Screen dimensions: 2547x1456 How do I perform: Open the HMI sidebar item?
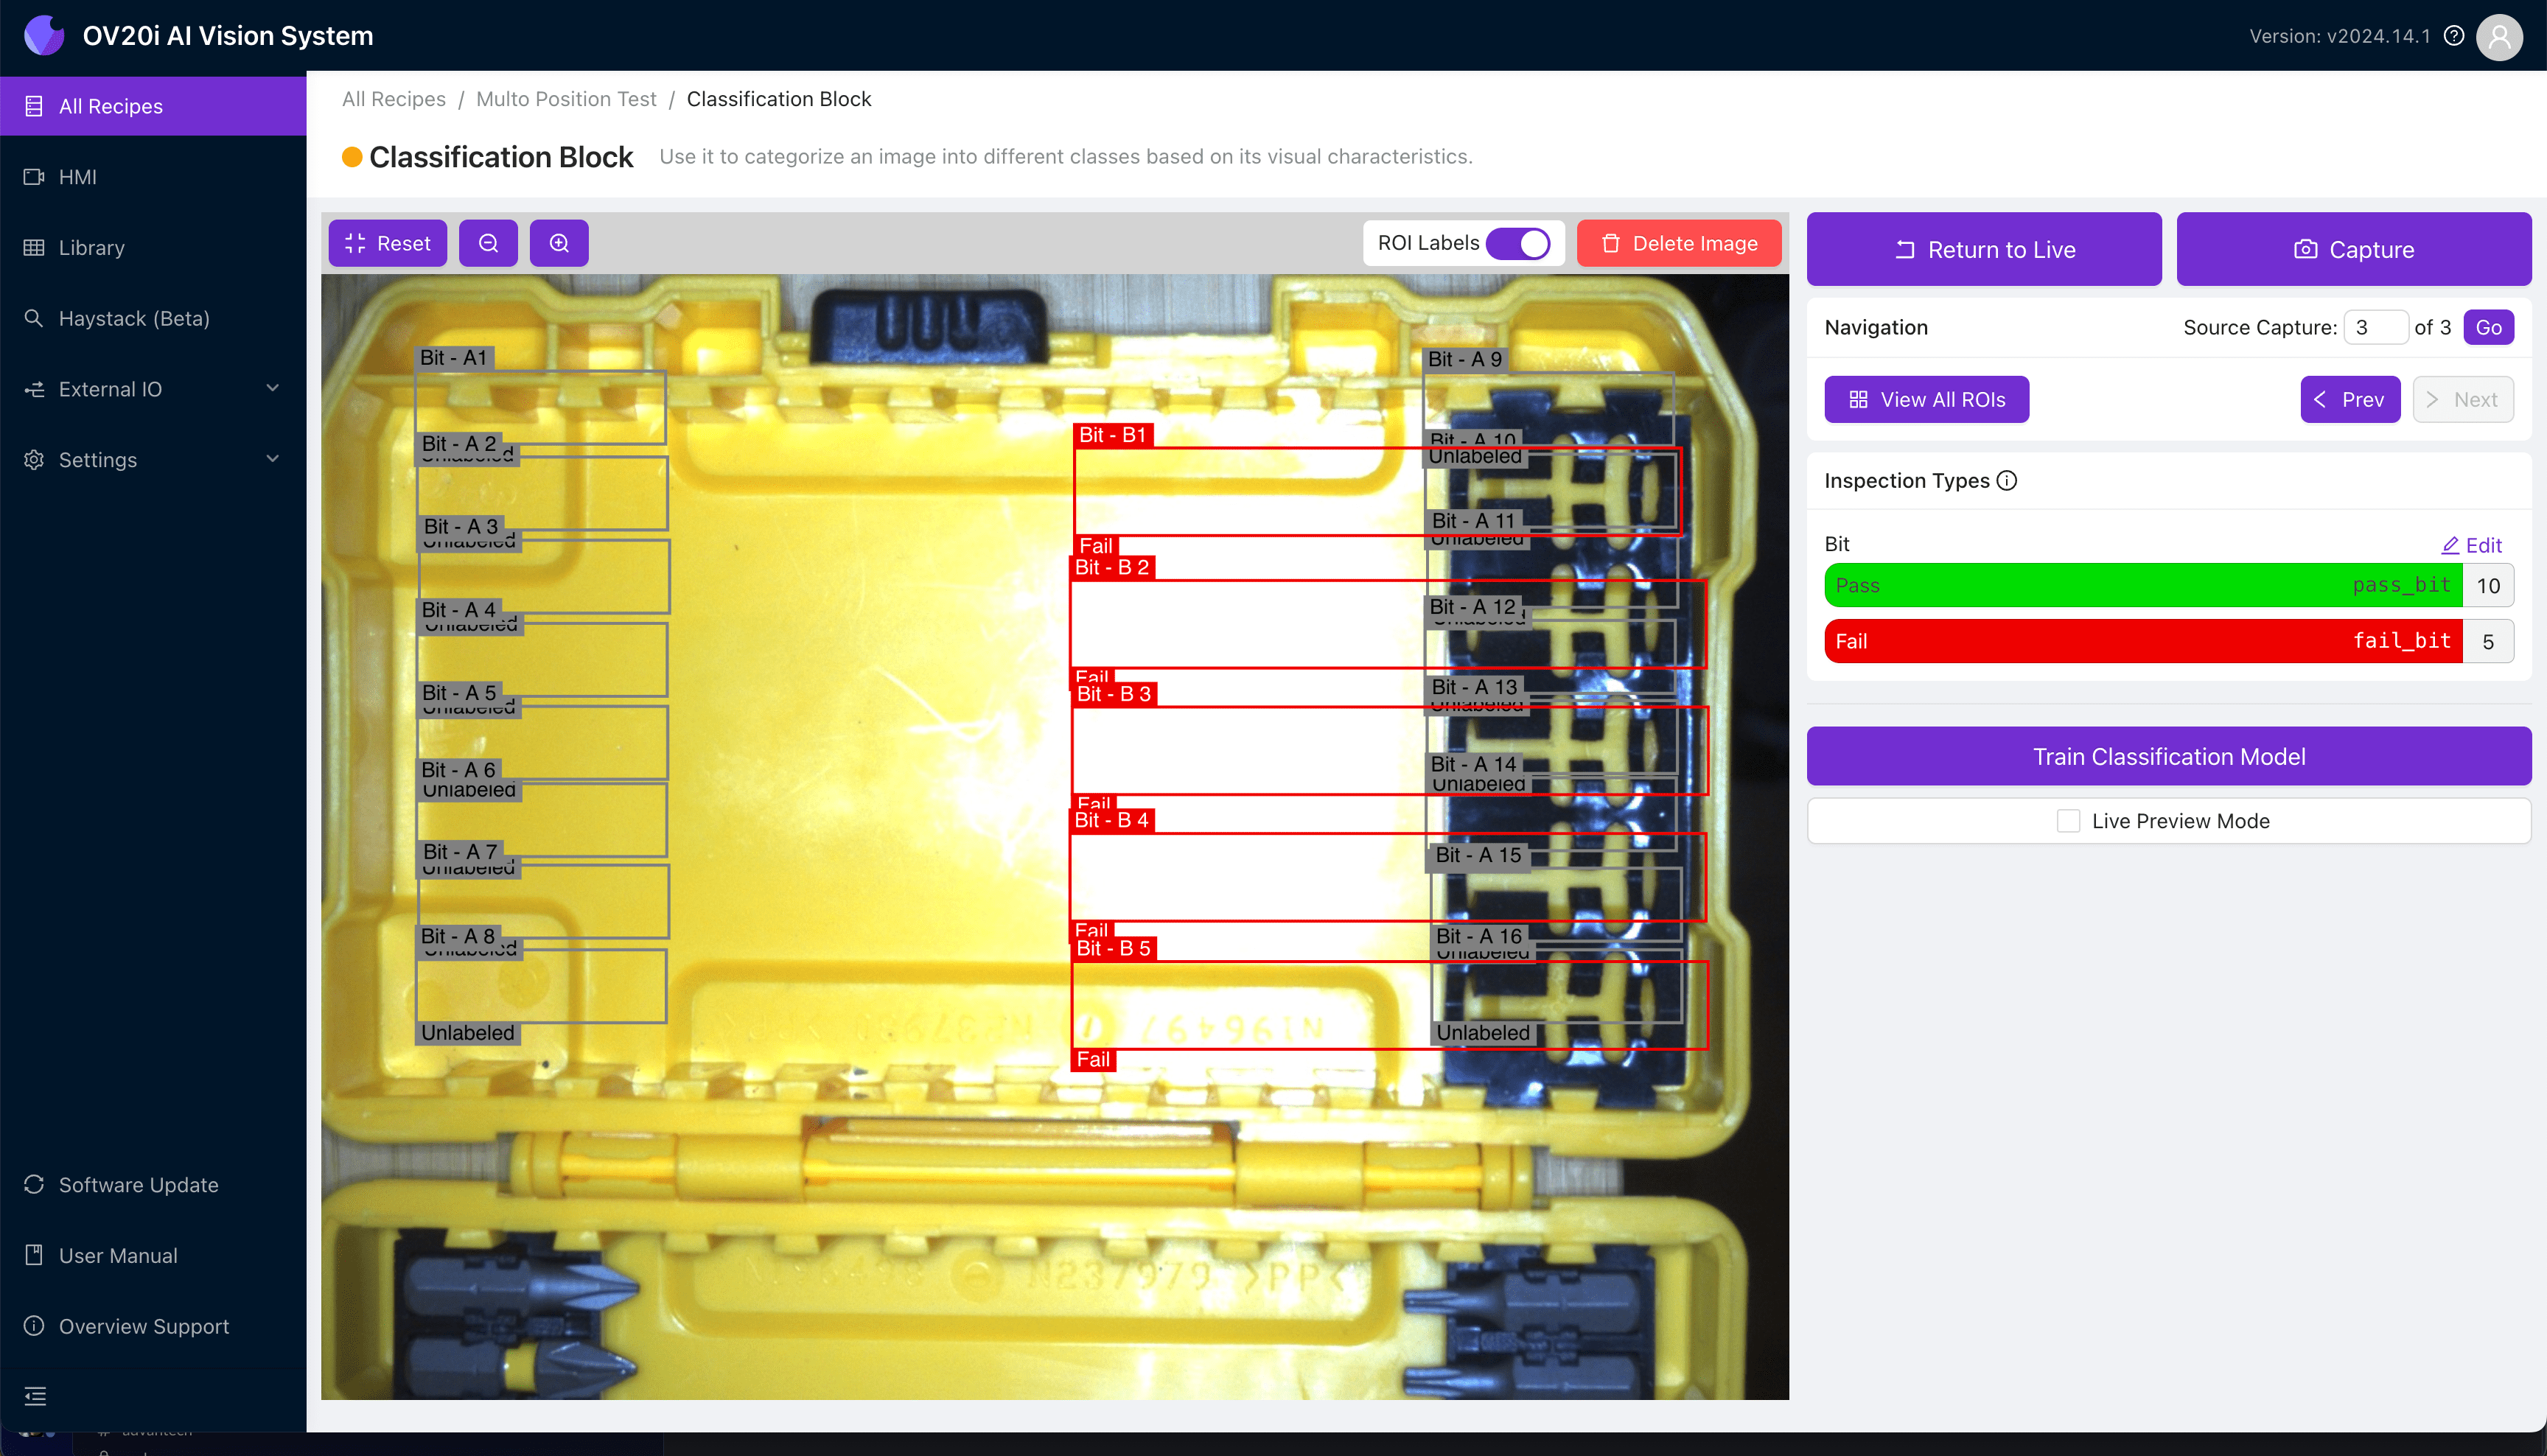coord(77,177)
